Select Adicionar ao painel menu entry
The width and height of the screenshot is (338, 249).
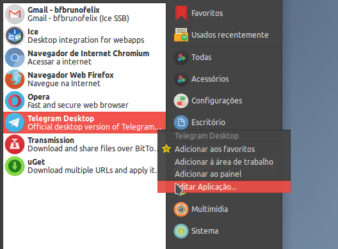click(x=224, y=174)
